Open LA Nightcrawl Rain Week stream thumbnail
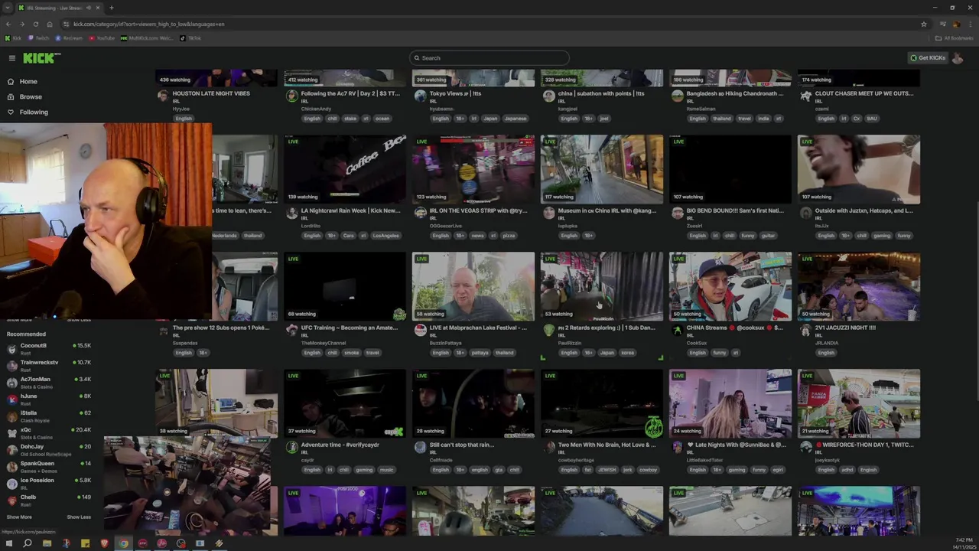Image resolution: width=979 pixels, height=551 pixels. 345,169
